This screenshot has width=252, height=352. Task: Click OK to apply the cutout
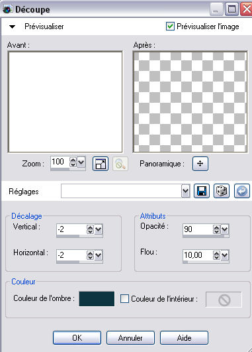pos(77,337)
